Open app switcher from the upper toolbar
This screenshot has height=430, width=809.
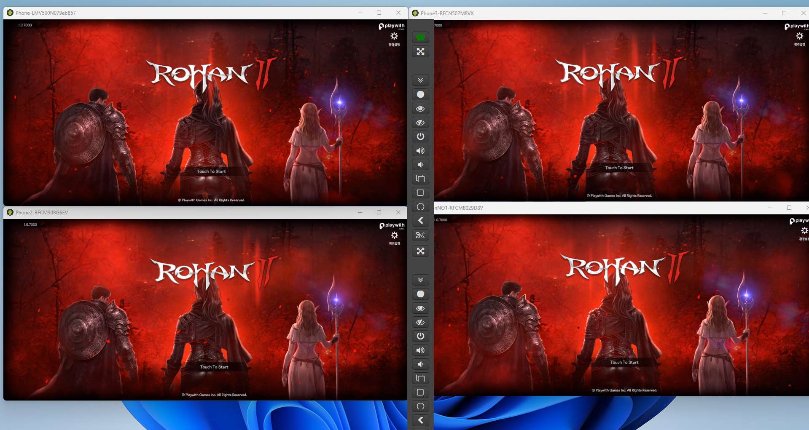click(x=420, y=179)
